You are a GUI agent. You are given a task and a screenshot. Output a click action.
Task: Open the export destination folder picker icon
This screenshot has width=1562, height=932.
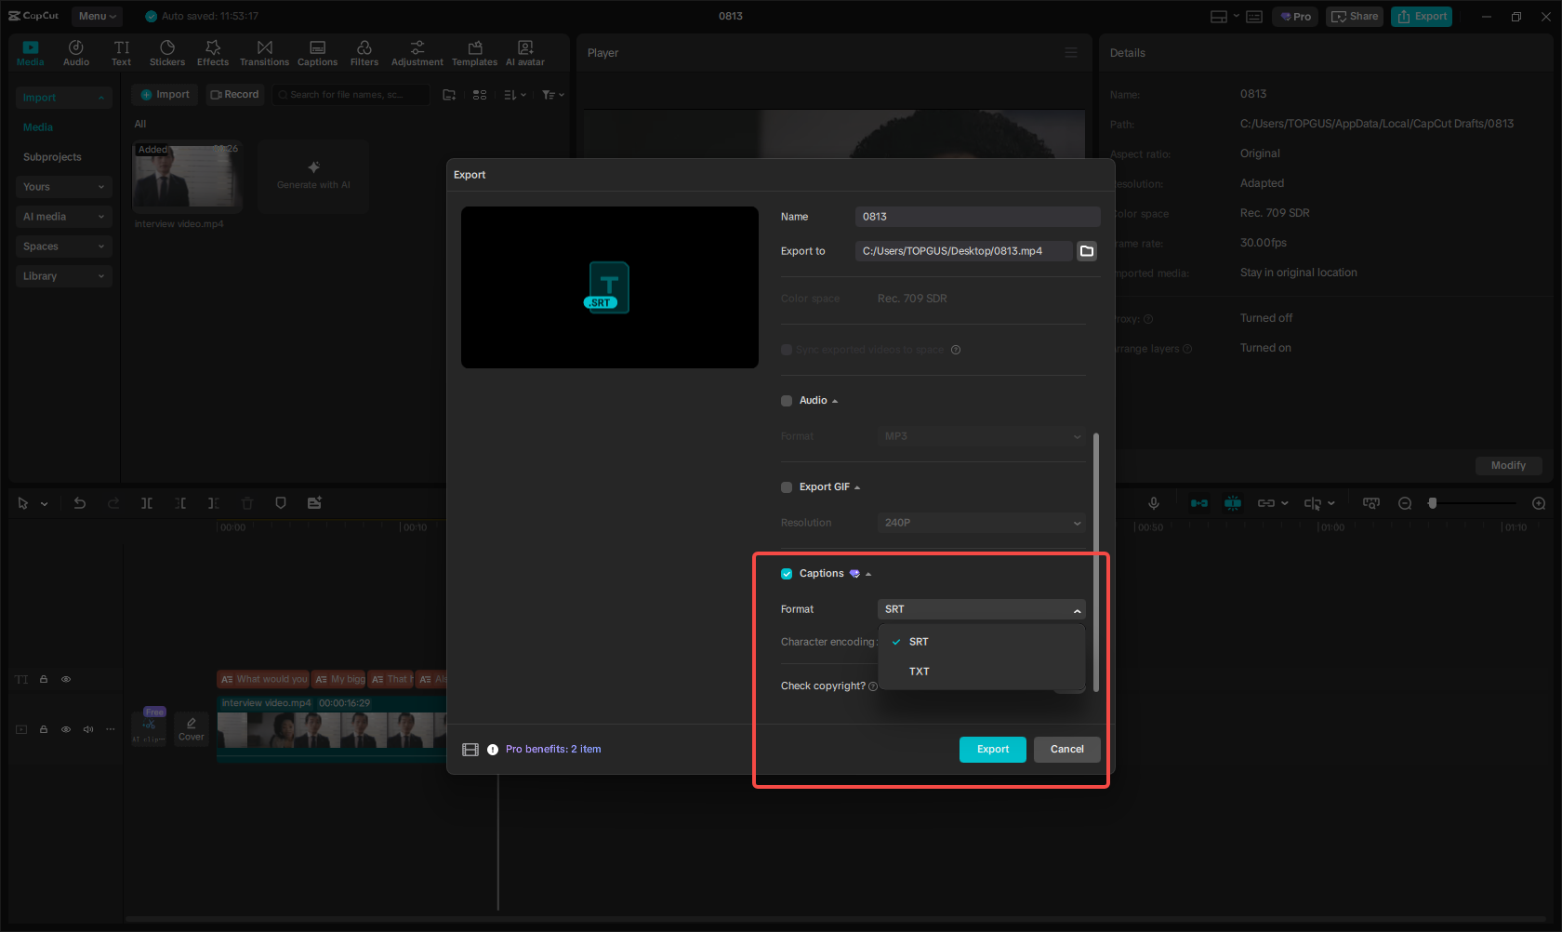tap(1086, 250)
